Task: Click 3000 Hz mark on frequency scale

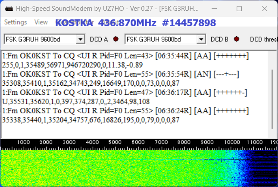Action: point(69,142)
